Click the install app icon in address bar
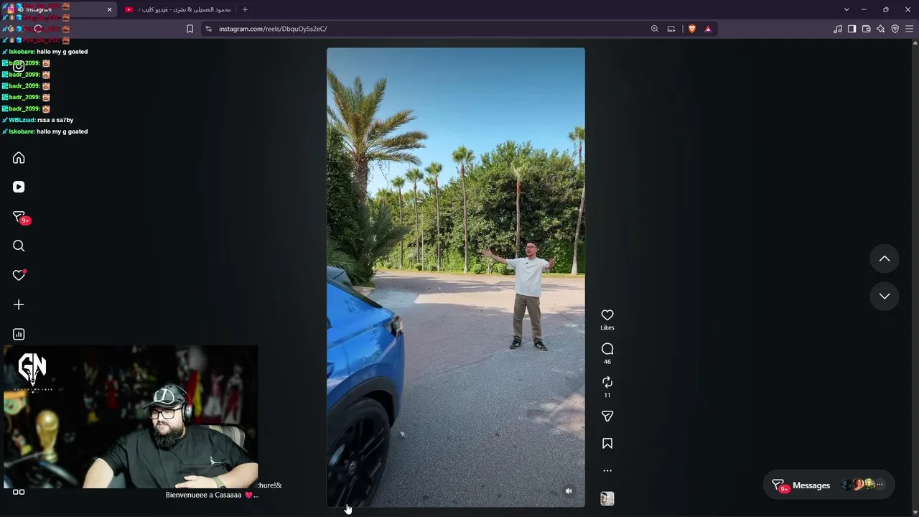The height and width of the screenshot is (517, 919). click(671, 29)
